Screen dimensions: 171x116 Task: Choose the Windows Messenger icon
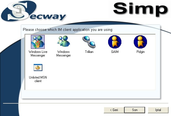pyautogui.click(x=63, y=42)
